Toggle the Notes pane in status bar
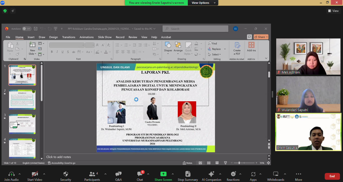 (187, 163)
